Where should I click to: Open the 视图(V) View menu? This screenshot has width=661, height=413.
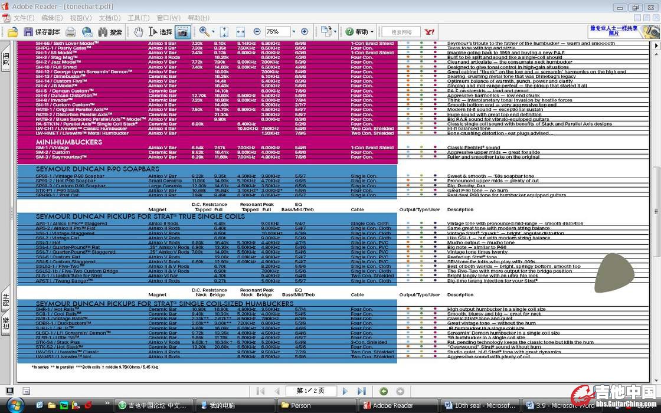pyautogui.click(x=80, y=18)
